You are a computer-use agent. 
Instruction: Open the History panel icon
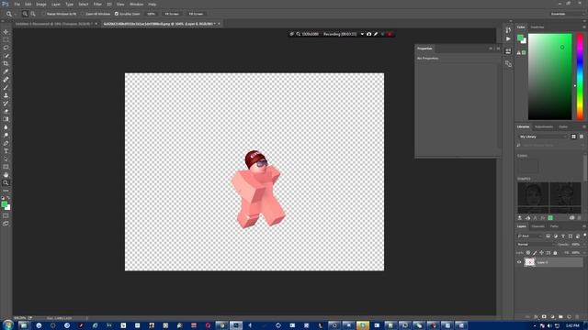pyautogui.click(x=508, y=30)
